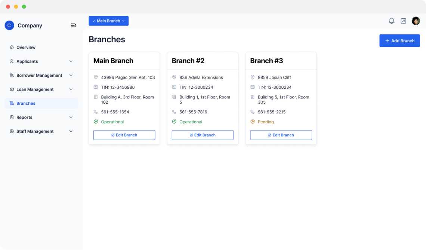
Task: Click Operational status icon in Branch #2 card
Action: click(174, 122)
